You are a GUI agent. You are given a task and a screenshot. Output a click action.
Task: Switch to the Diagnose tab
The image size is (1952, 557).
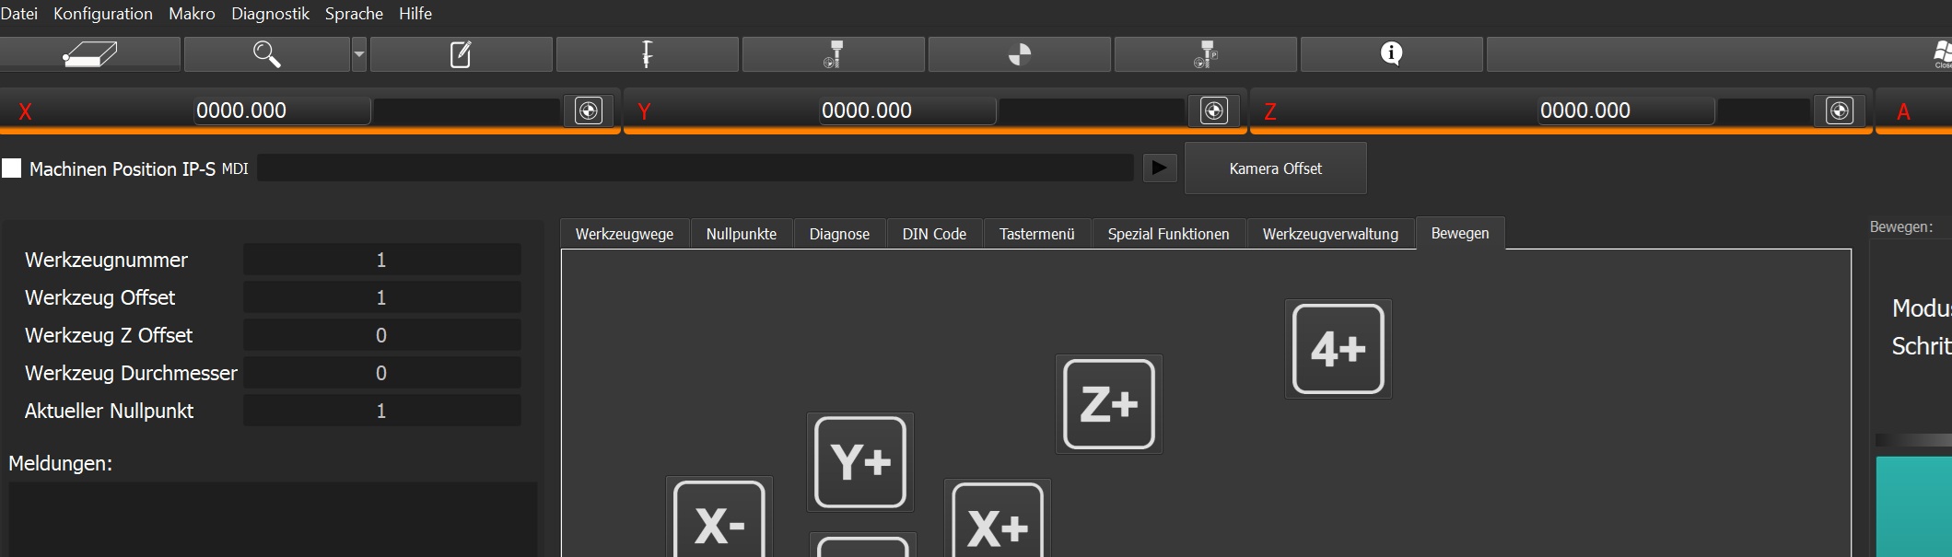[839, 234]
